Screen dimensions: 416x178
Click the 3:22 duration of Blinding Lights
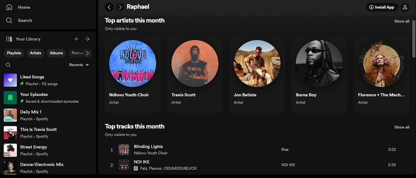392,150
